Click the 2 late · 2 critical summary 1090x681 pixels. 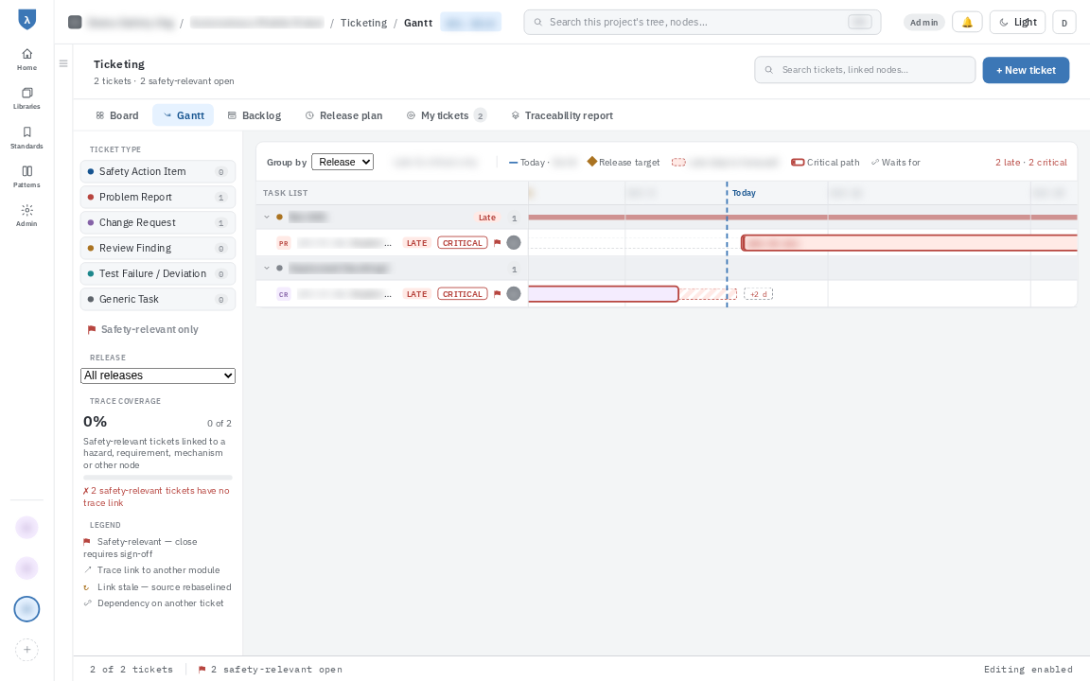click(1031, 163)
